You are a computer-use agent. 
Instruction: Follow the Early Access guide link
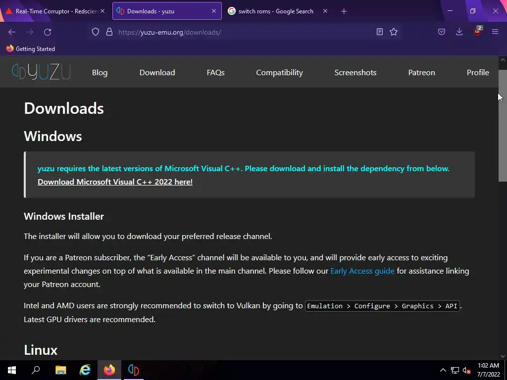tap(362, 271)
